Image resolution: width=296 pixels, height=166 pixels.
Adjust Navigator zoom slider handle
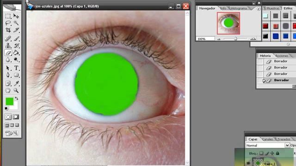(x=235, y=39)
